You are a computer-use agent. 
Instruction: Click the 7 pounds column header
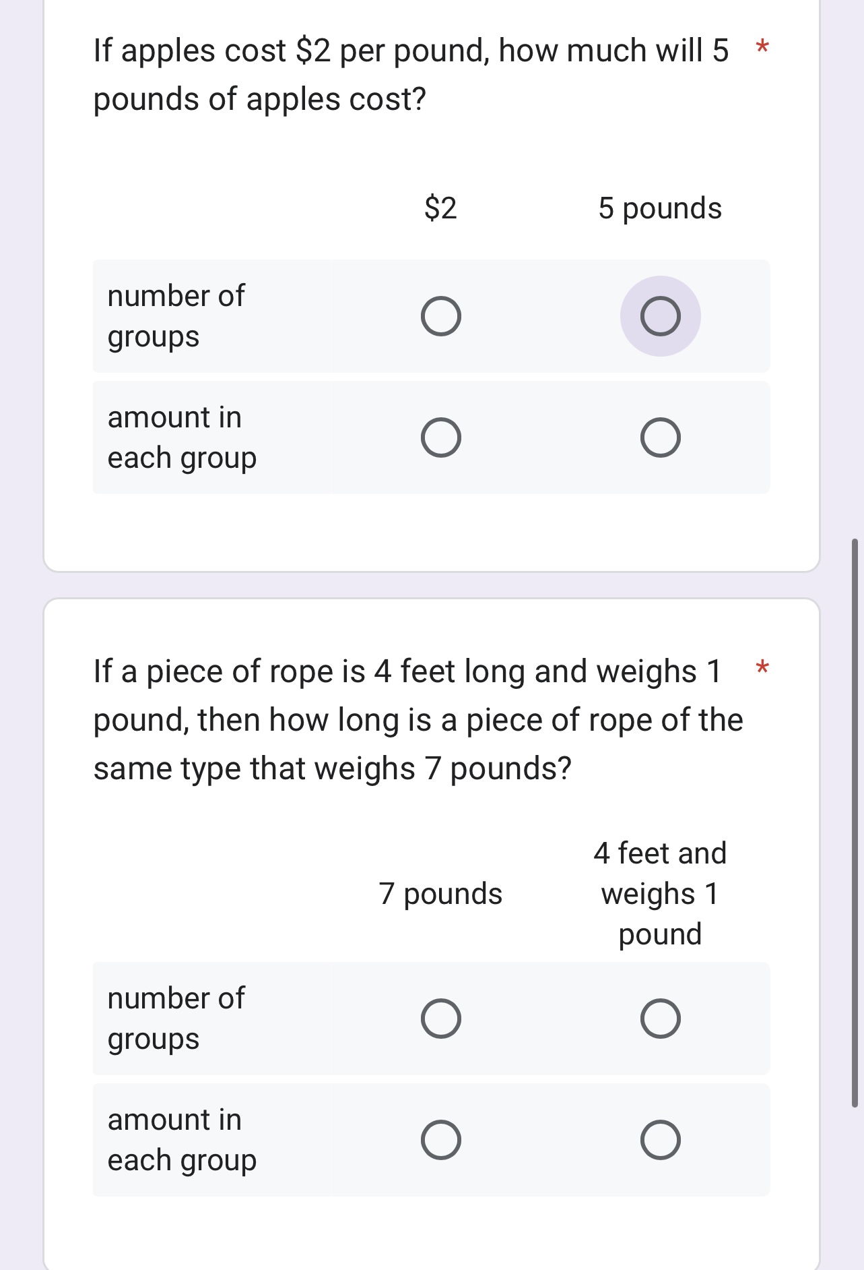pyautogui.click(x=440, y=893)
